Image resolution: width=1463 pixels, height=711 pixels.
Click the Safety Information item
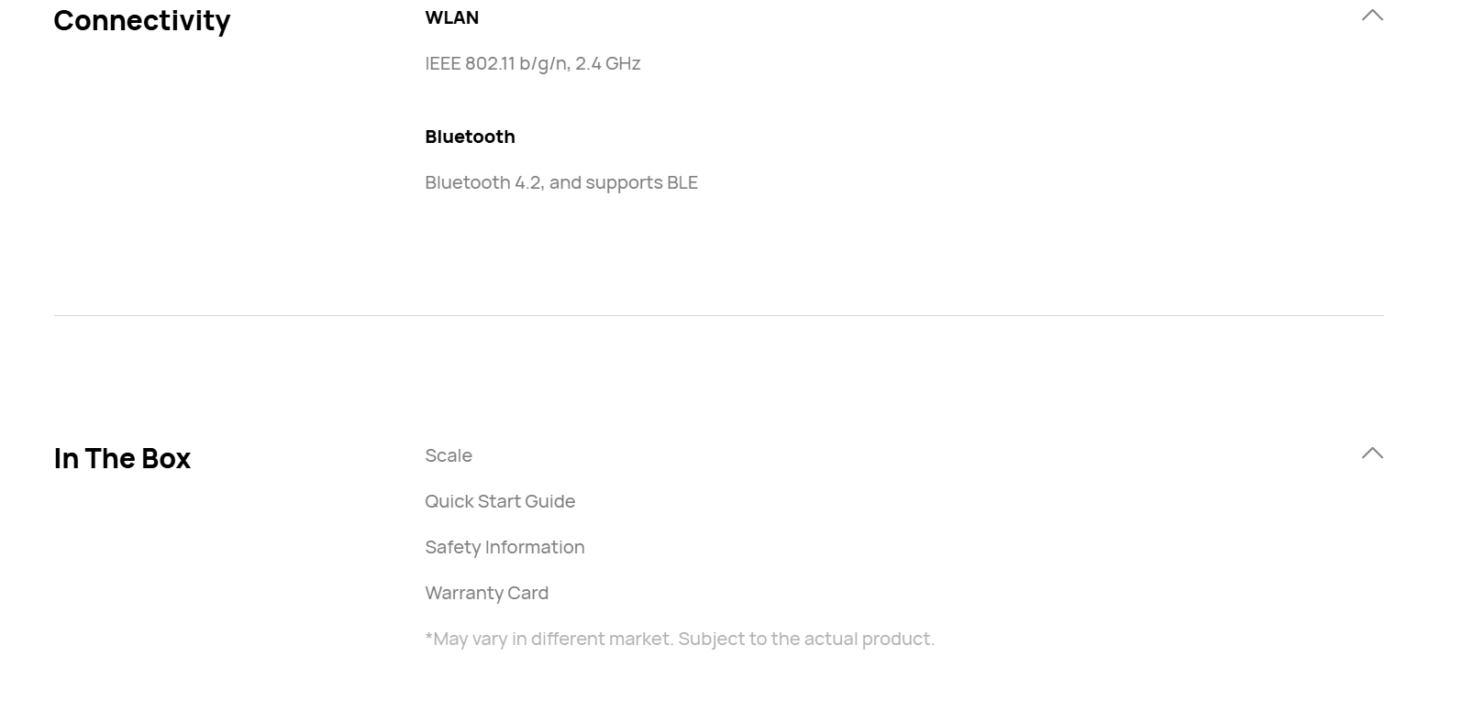[504, 547]
